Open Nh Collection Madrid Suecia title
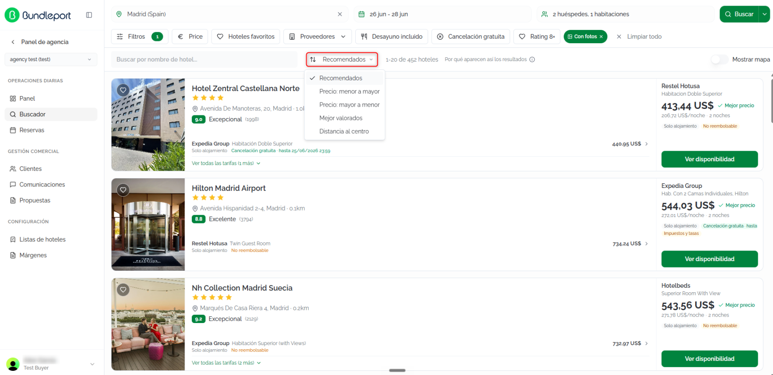Image resolution: width=773 pixels, height=375 pixels. click(x=242, y=288)
